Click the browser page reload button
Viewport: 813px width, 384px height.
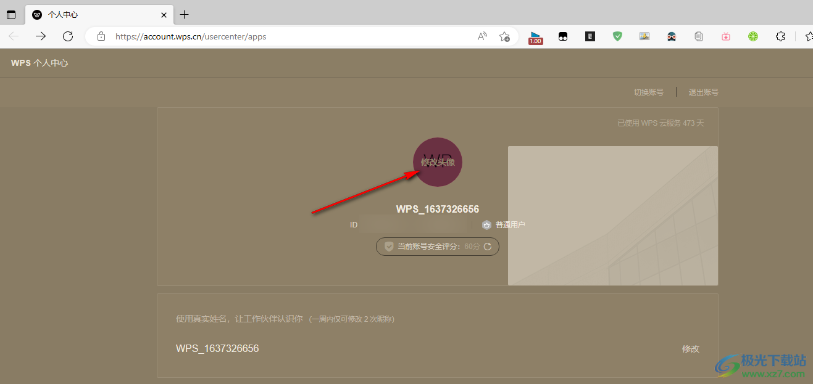[68, 36]
